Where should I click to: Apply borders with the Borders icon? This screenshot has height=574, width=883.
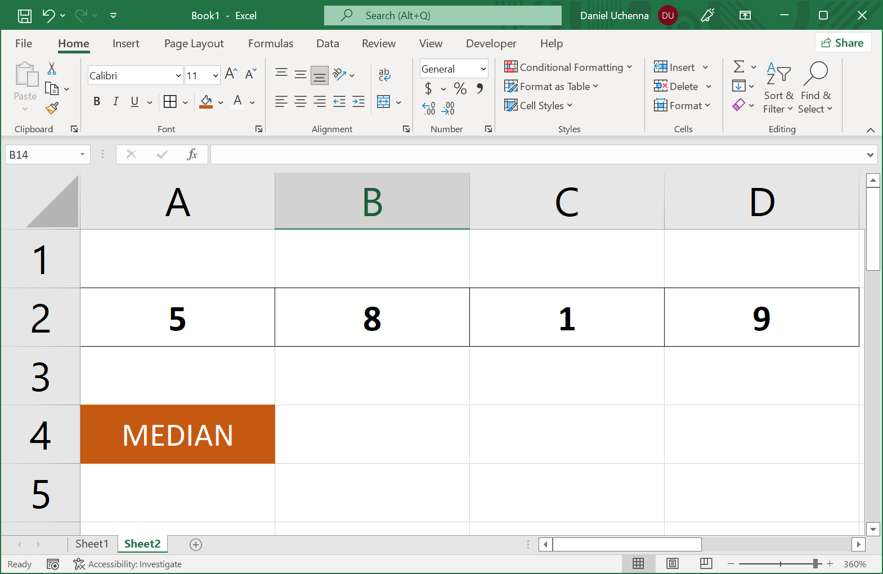click(170, 101)
